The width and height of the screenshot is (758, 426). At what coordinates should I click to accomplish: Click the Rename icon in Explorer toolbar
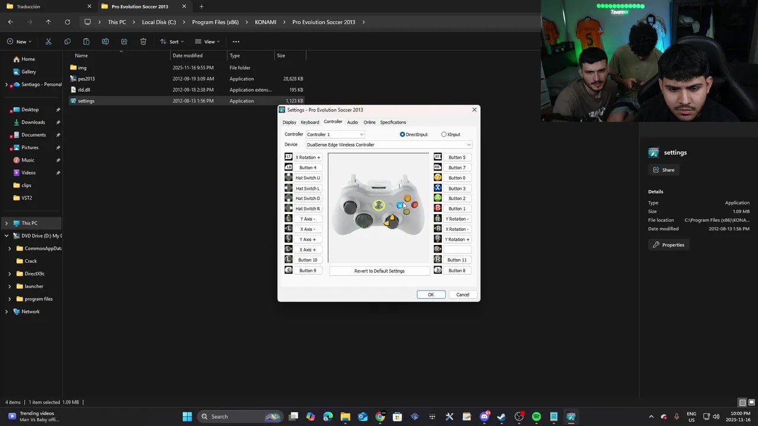[105, 41]
